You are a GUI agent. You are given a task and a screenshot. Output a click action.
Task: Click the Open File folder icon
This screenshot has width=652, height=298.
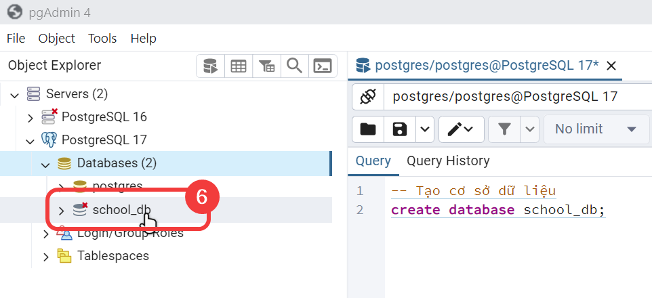pos(368,129)
